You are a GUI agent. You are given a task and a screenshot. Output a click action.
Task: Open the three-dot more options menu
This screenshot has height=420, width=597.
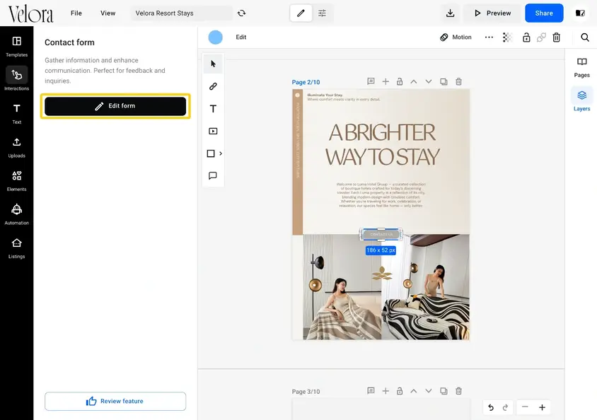tap(489, 37)
